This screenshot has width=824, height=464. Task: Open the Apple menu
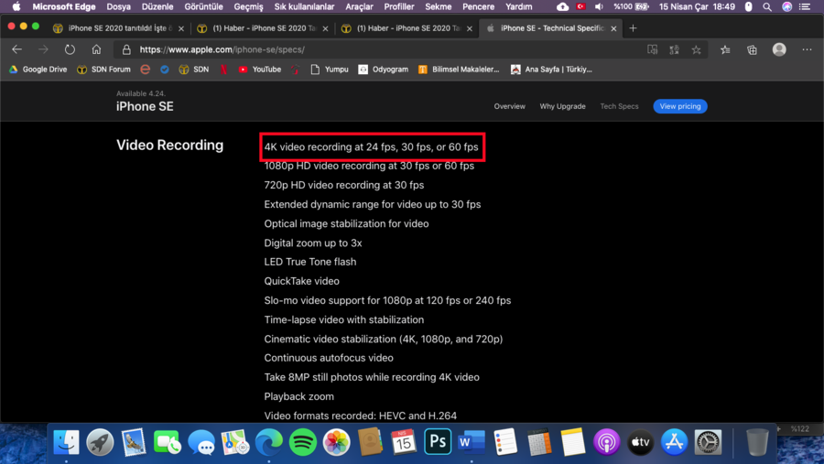pos(16,6)
